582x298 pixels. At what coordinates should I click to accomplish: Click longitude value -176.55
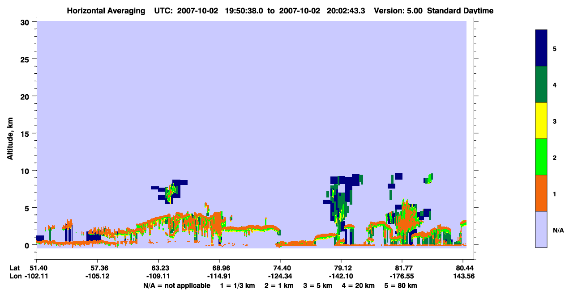pos(402,276)
